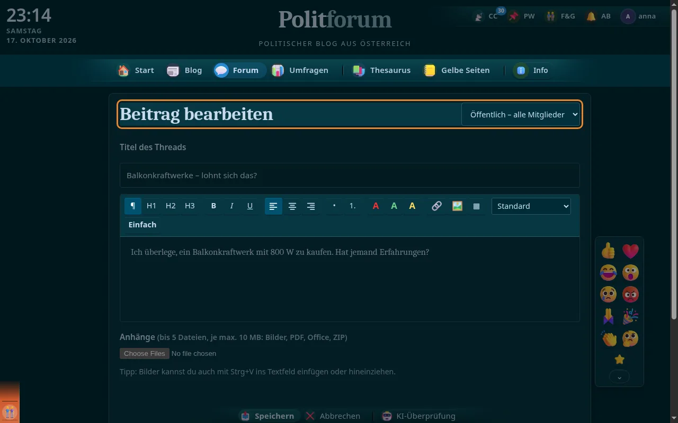
Task: Open the Blog section
Action: [x=184, y=70]
